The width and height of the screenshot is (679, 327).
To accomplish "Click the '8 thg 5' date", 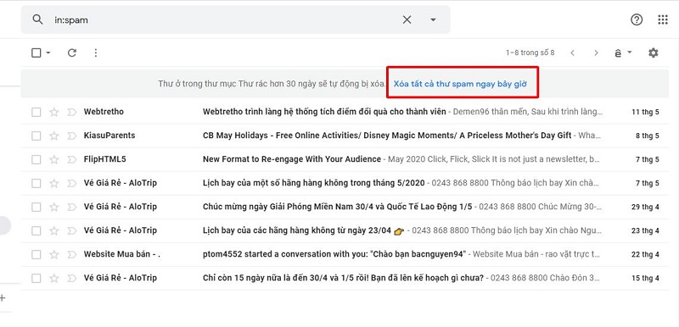I will 648,136.
